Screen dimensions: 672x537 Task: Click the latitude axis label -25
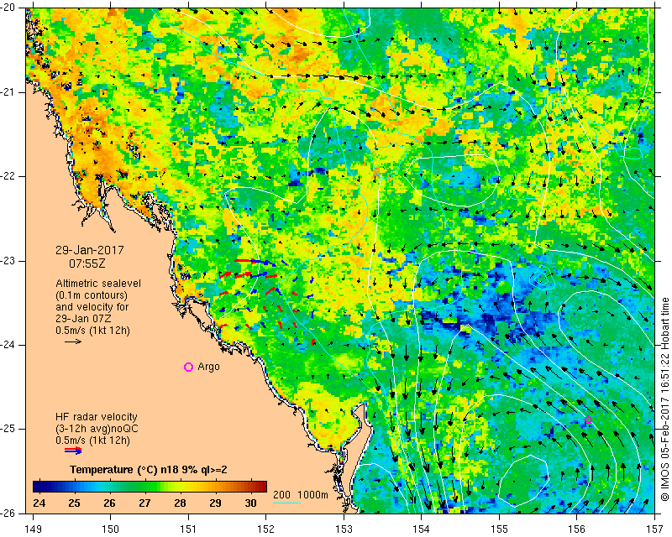tap(8, 429)
